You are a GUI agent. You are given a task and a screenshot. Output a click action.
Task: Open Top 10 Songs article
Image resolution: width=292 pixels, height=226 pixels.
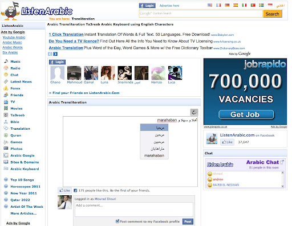pyautogui.click(x=22, y=180)
